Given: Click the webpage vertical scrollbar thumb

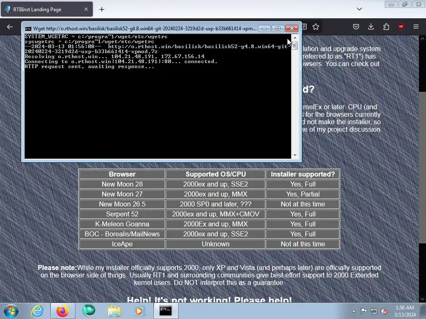Looking at the screenshot, I should (x=423, y=168).
